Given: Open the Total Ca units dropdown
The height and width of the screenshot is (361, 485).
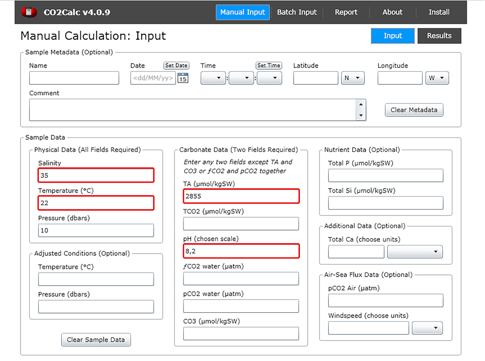Looking at the screenshot, I should (415, 252).
